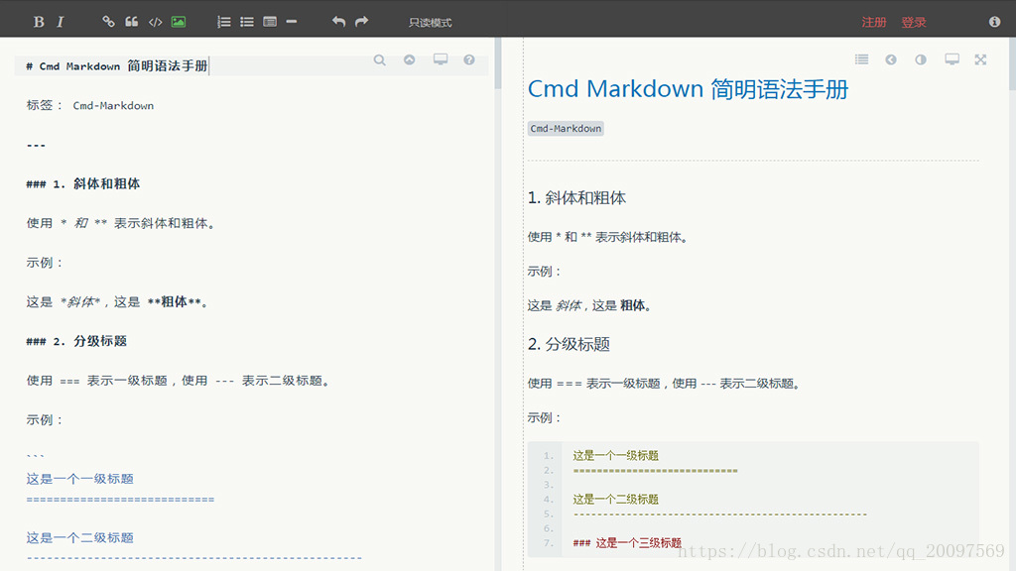Open search in the editor pane
The image size is (1016, 571).
[x=380, y=60]
